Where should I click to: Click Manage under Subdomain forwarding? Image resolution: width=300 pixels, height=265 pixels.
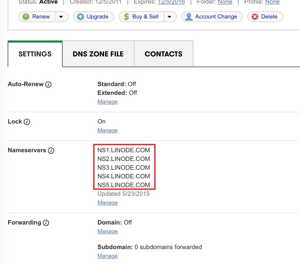[108, 256]
